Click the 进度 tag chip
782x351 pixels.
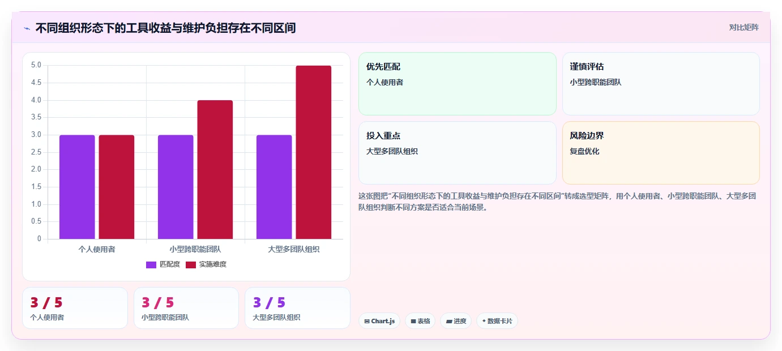(456, 321)
